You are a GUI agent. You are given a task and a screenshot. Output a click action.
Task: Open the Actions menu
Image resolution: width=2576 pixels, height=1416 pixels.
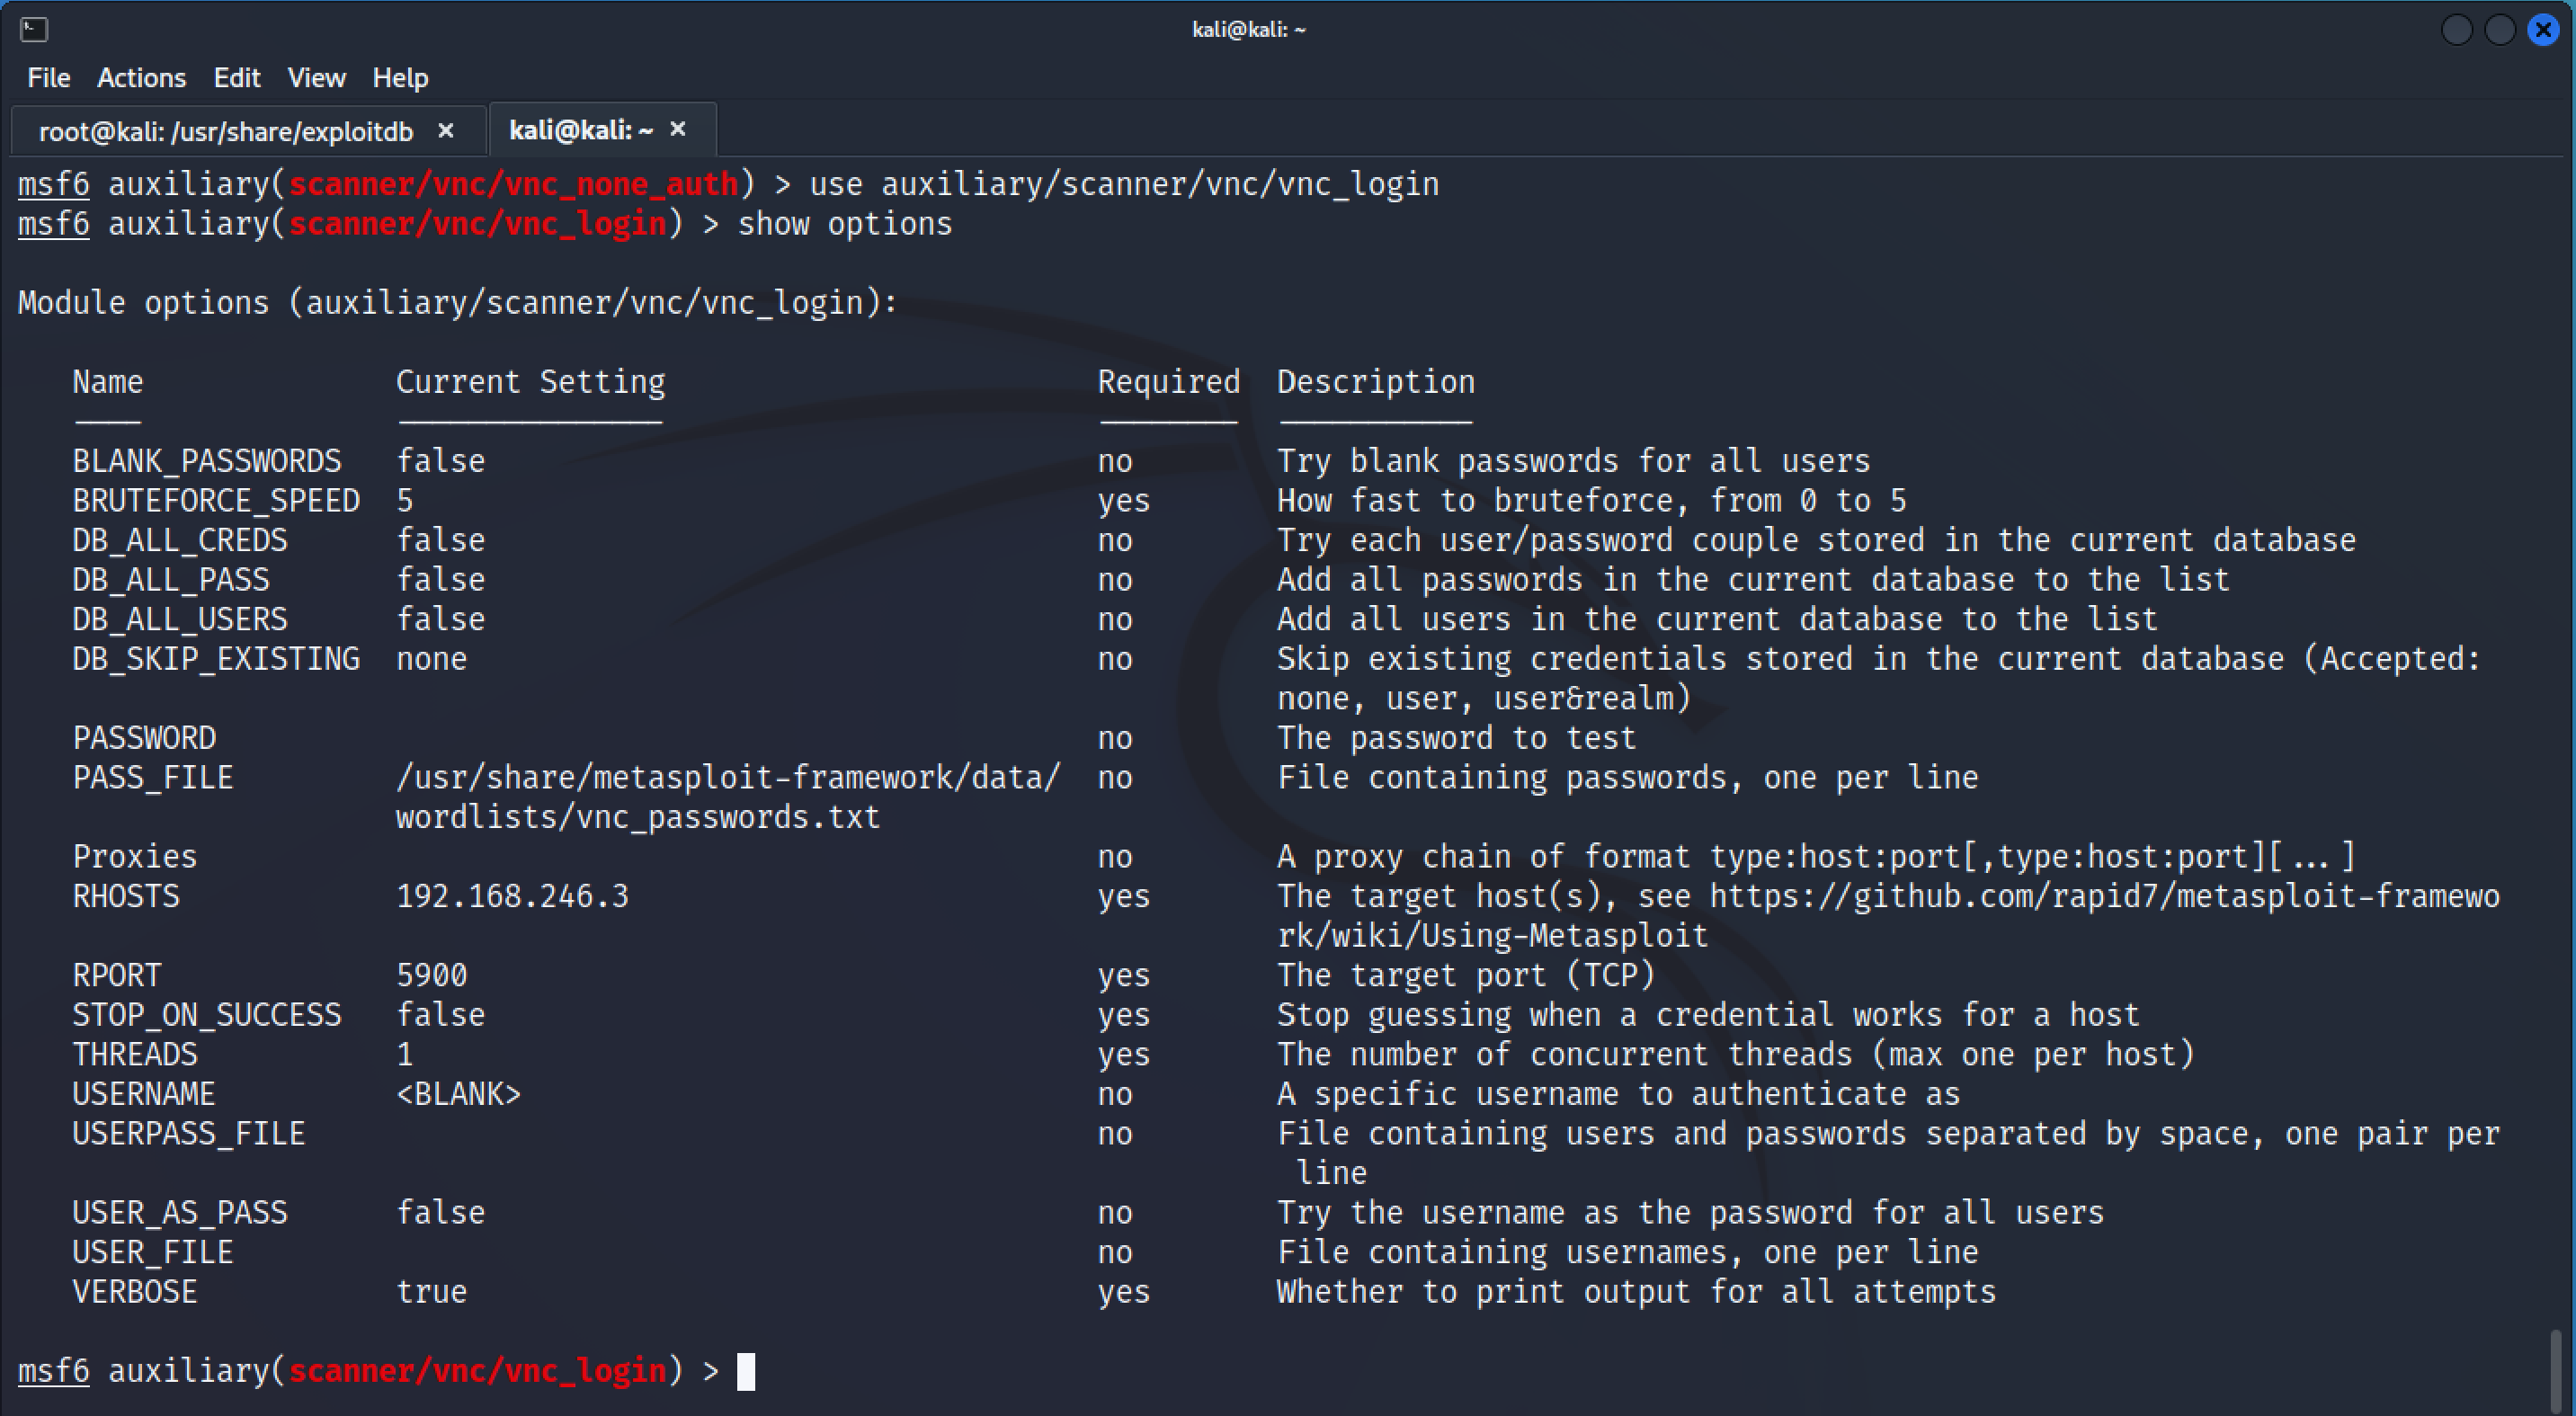tap(141, 78)
